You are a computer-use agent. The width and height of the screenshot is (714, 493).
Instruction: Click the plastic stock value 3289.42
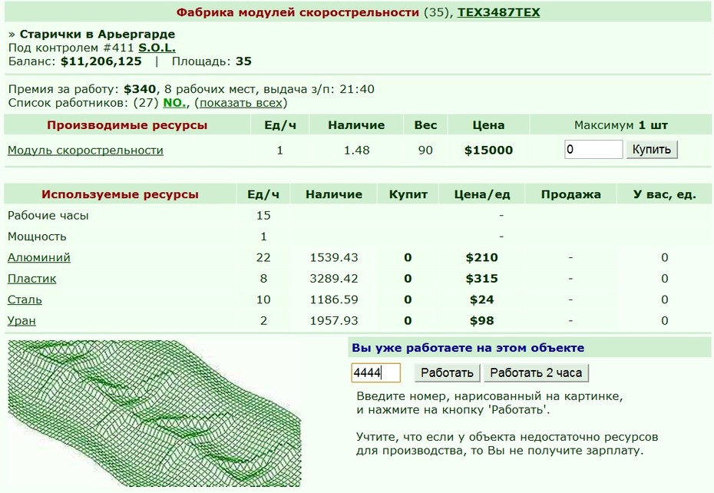click(x=334, y=279)
